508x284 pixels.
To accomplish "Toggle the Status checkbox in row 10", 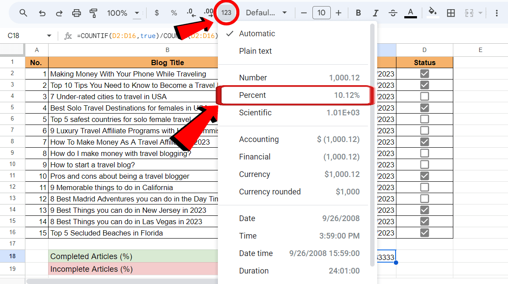I will pos(424,165).
